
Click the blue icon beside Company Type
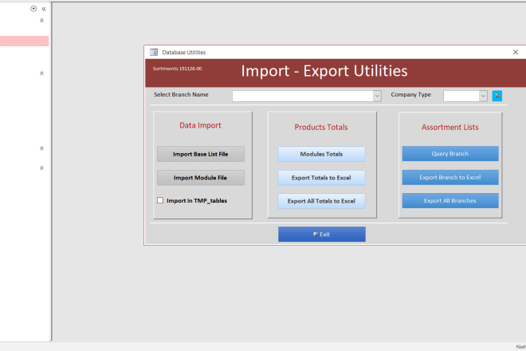pos(497,96)
